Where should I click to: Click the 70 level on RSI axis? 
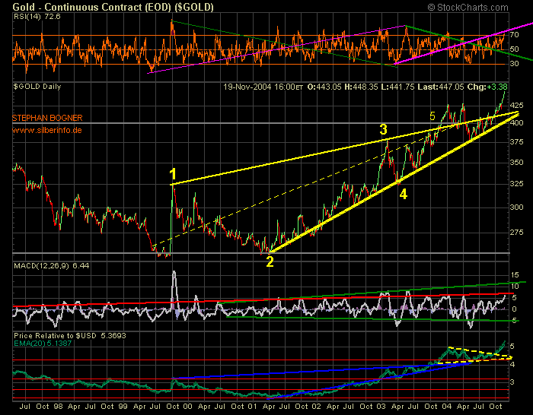[x=514, y=35]
